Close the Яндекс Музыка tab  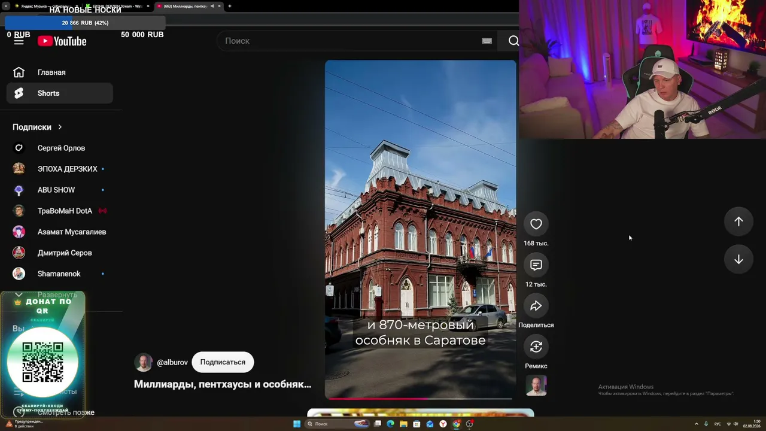(x=77, y=6)
